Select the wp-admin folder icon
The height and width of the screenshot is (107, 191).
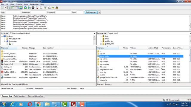98,59
